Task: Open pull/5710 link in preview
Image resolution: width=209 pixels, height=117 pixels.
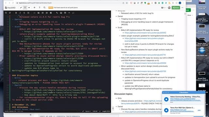Action: [145, 55]
